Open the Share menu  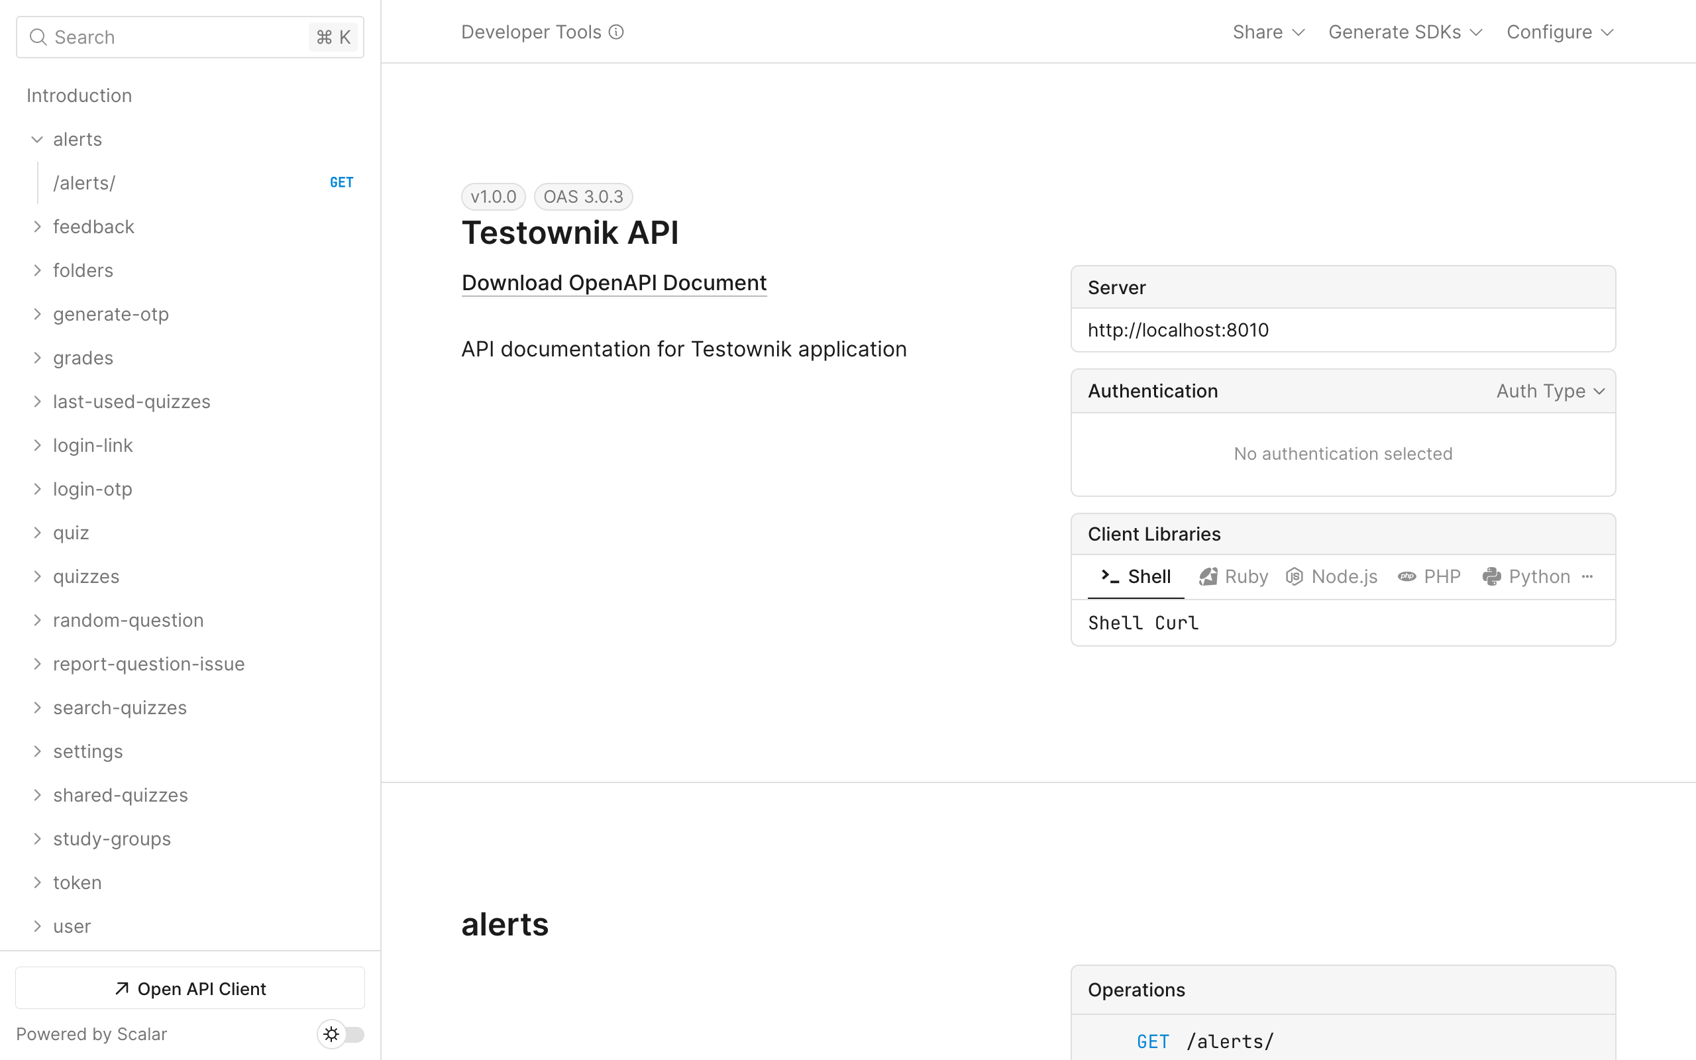point(1267,32)
